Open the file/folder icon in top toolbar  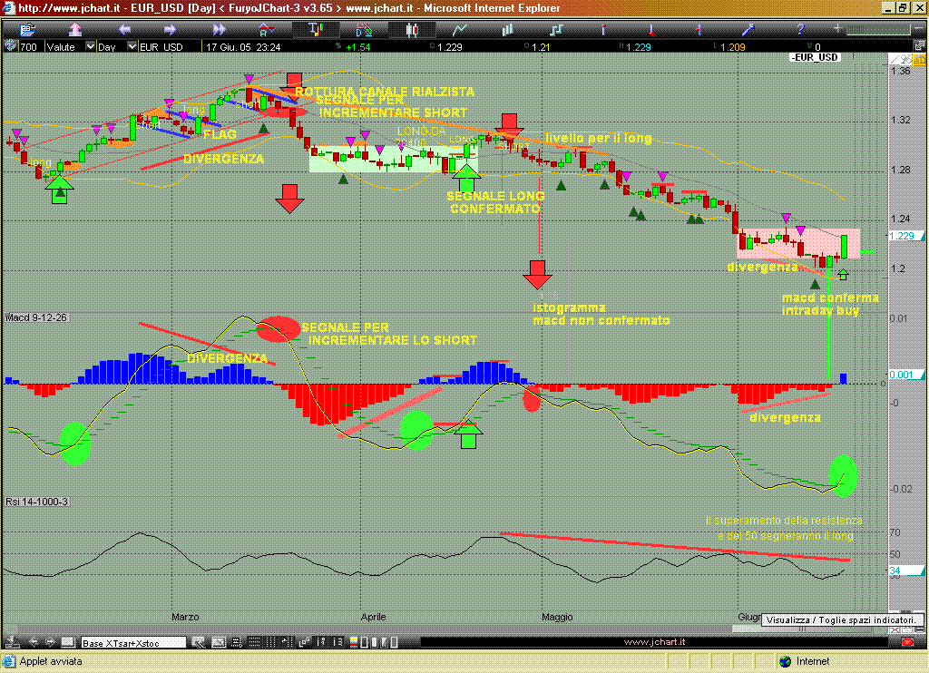[x=26, y=30]
